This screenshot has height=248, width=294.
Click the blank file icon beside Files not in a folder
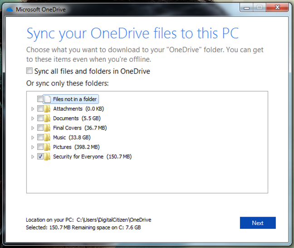48,99
